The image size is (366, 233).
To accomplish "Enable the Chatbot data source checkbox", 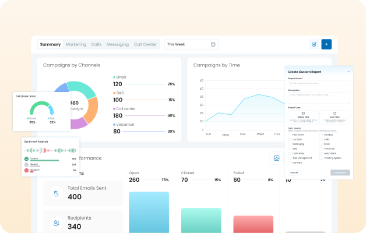I will pos(321,135).
